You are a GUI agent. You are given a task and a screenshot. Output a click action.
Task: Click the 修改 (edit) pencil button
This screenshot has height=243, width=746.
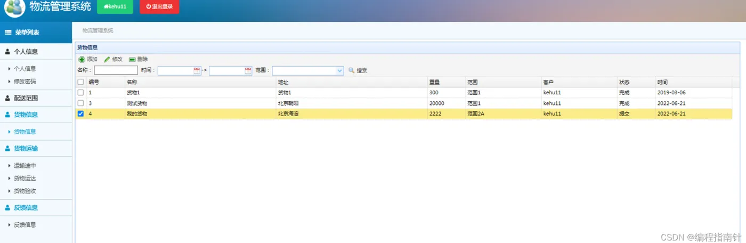(x=113, y=59)
